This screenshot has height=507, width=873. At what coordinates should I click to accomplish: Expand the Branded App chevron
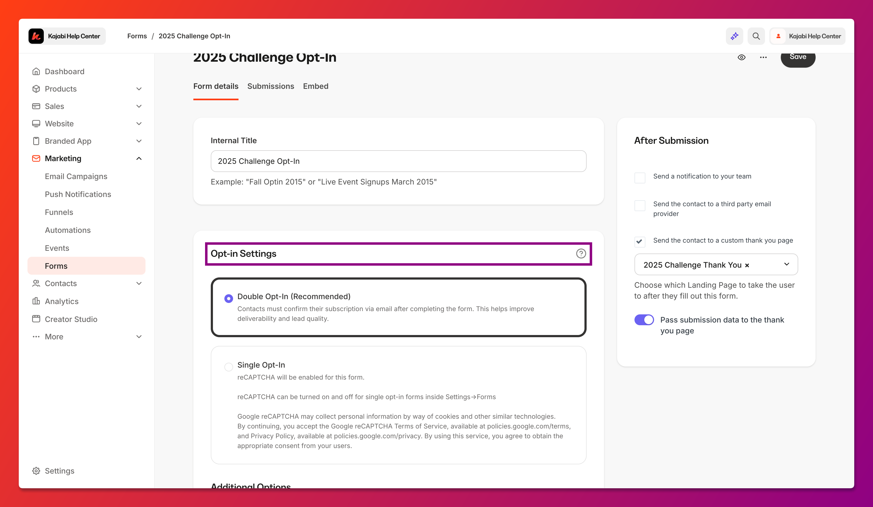139,141
